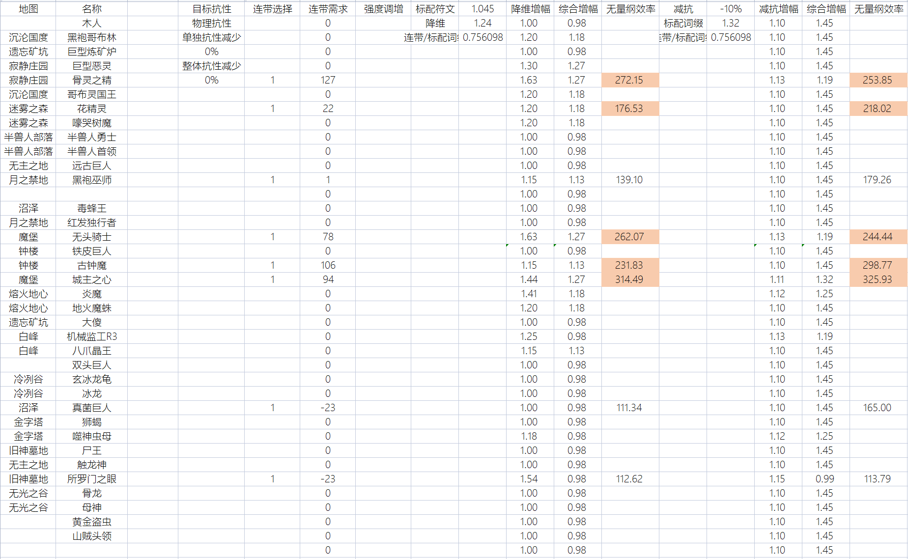Select the 哥布灵国王 cell
This screenshot has height=559, width=908.
[x=92, y=94]
